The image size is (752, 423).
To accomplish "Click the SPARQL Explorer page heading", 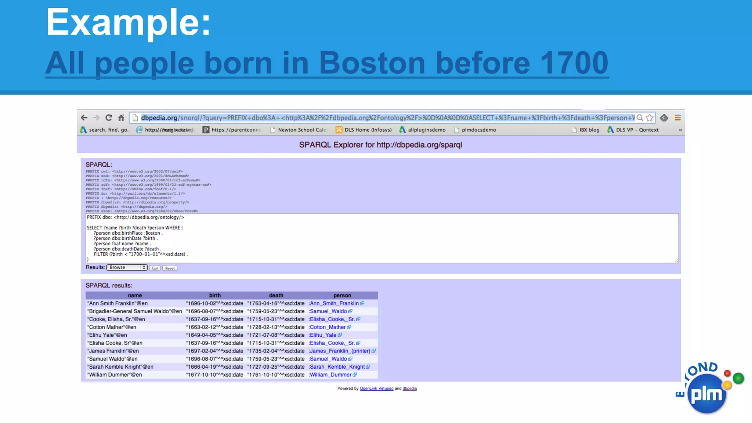I will pyautogui.click(x=380, y=145).
